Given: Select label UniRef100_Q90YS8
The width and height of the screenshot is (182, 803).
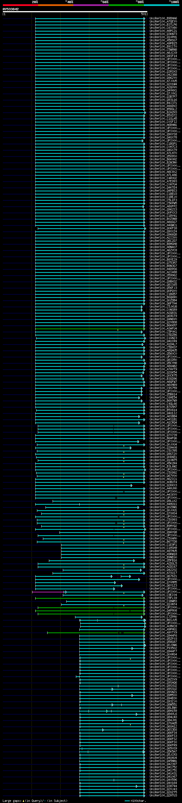Looking at the screenshot, I should [x=163, y=134].
